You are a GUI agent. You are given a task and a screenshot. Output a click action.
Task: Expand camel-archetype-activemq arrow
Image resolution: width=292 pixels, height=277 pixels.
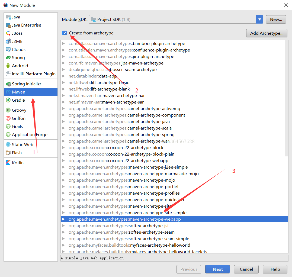(x=63, y=108)
